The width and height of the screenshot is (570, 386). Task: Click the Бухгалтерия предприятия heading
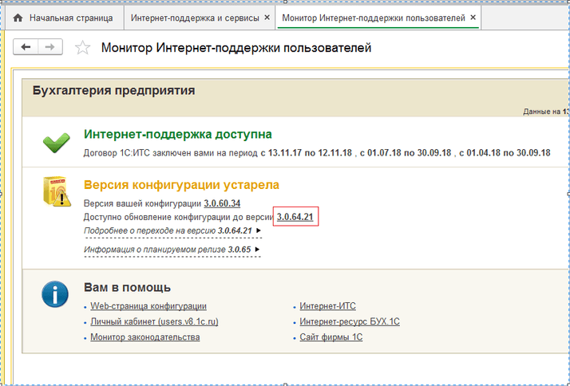pyautogui.click(x=114, y=90)
